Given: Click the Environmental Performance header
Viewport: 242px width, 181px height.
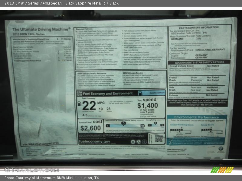Looking at the screenshot, I should click(196, 117).
